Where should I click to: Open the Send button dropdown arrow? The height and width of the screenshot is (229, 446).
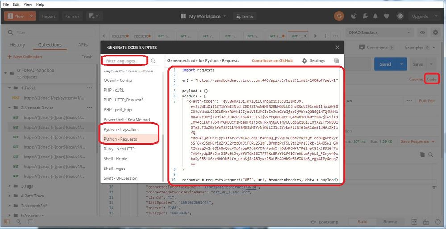coord(402,64)
